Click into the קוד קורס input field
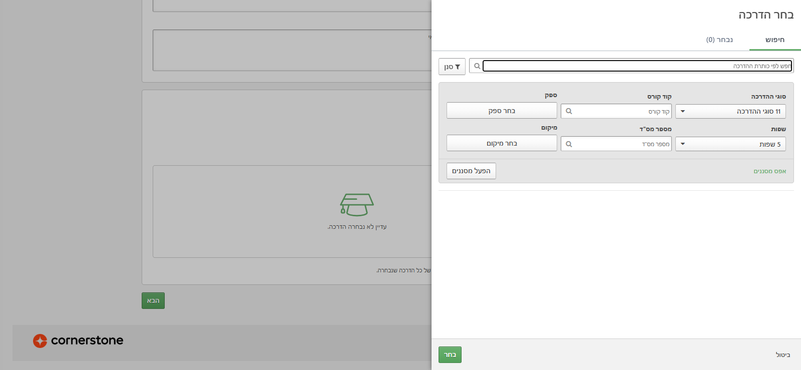The image size is (801, 370). tap(622, 111)
